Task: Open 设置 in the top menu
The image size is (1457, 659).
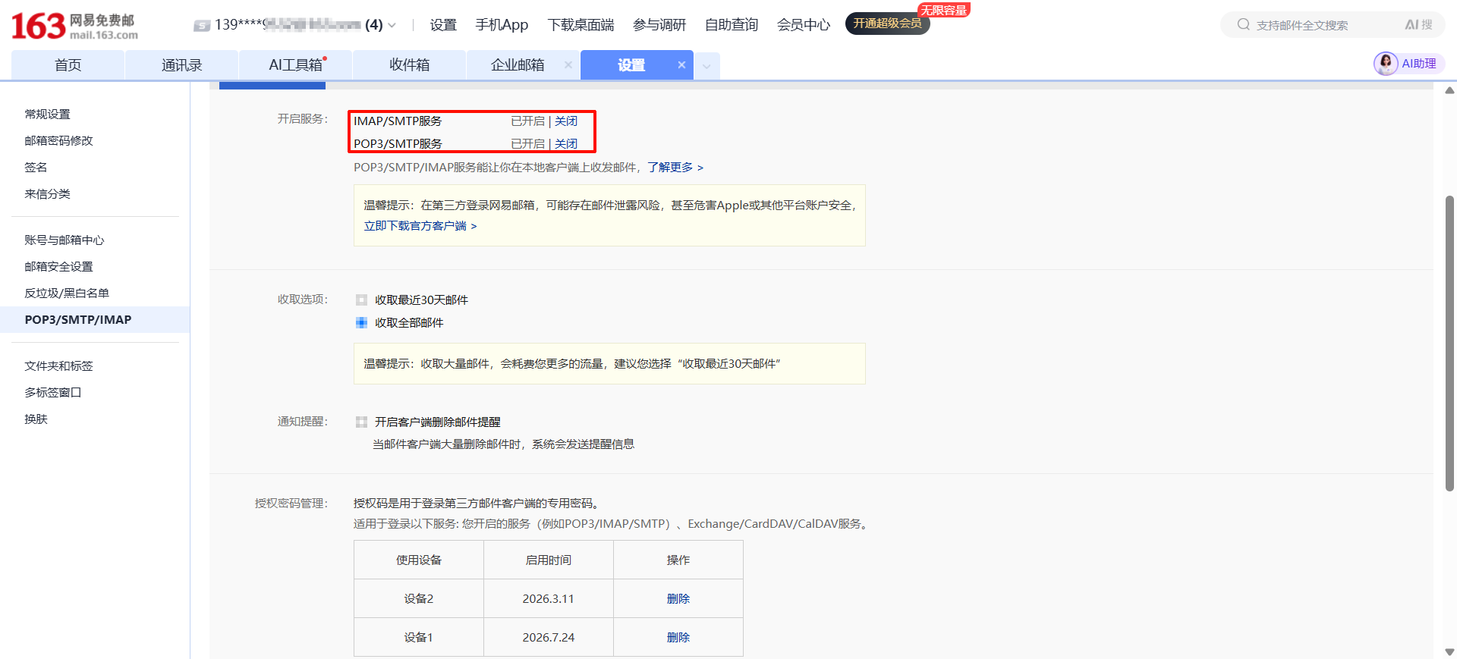Action: coord(443,25)
